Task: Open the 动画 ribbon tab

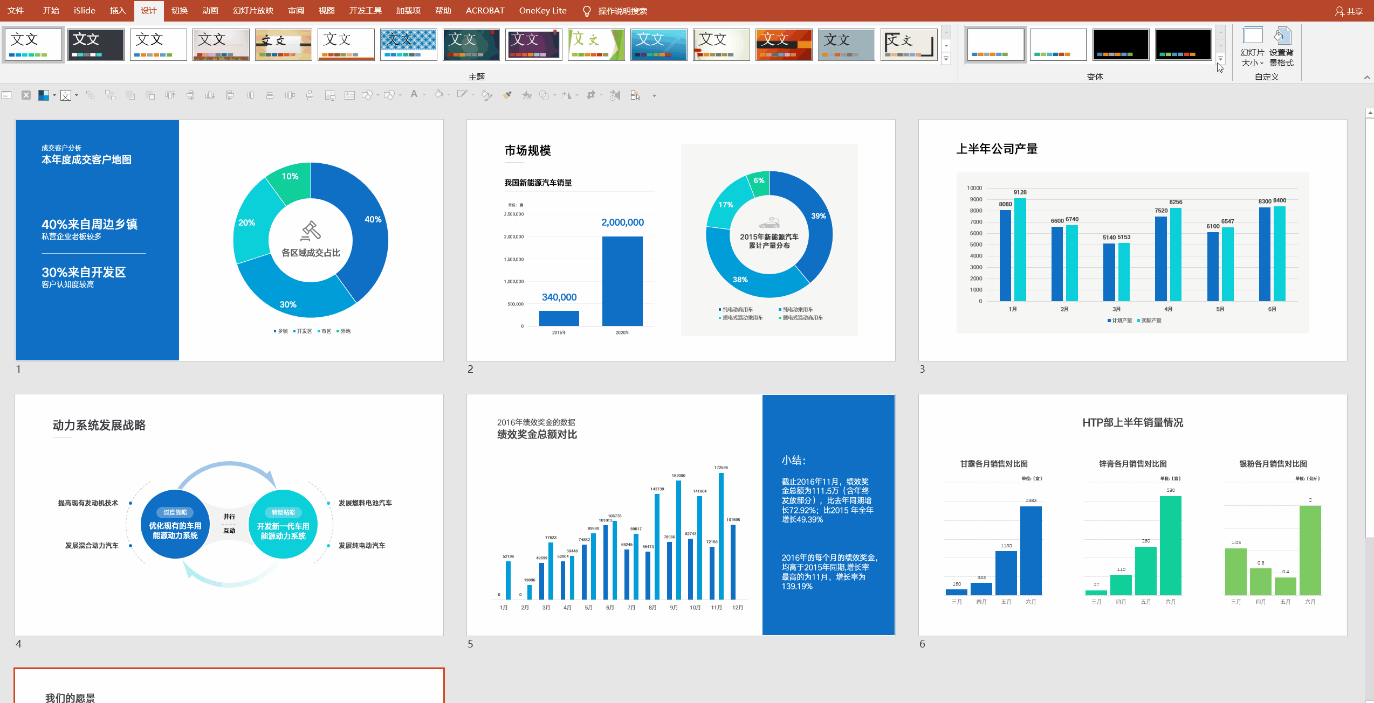Action: (210, 11)
